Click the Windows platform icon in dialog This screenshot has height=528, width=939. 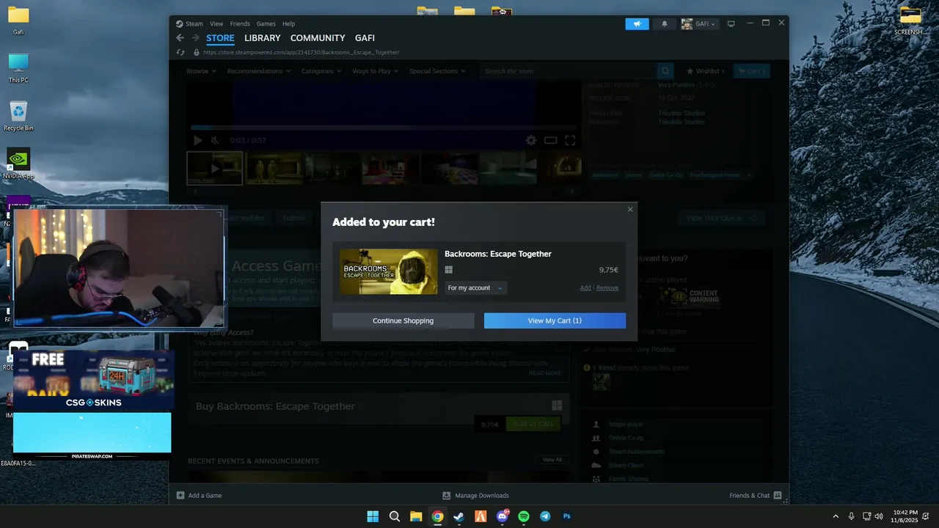pos(448,270)
